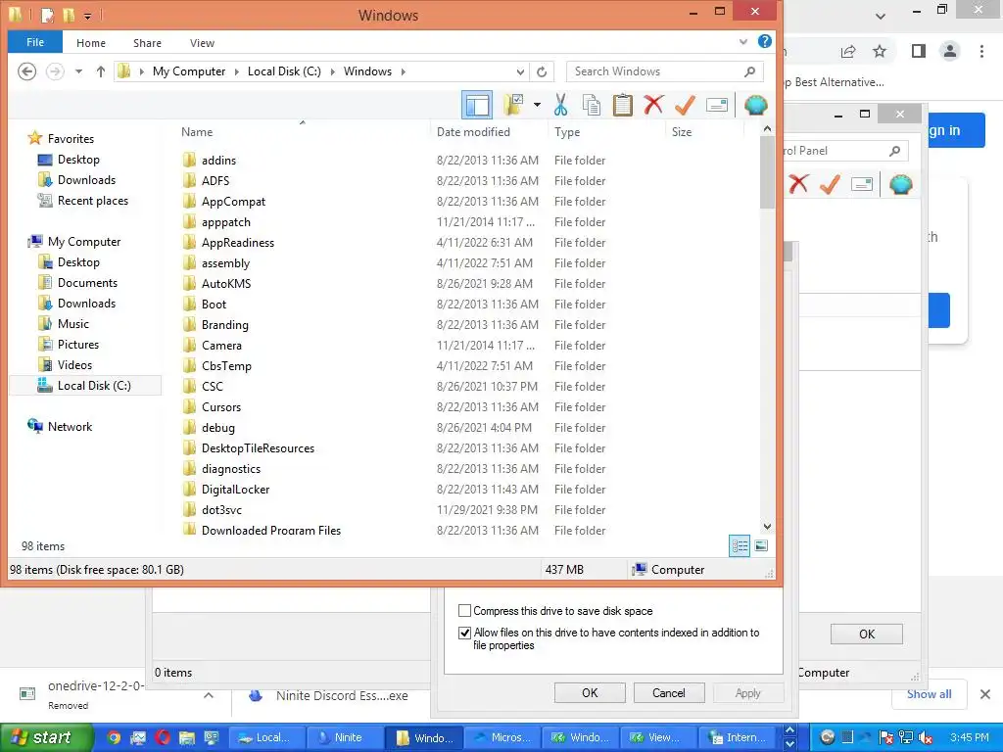Click the search magnifier in Search Windows box
Viewport: 1003px width, 752px height.
tap(749, 71)
